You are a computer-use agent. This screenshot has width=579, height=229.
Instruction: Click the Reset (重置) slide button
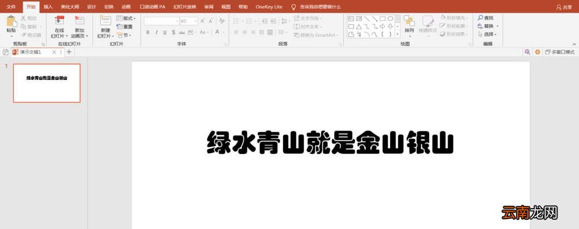pos(124,27)
